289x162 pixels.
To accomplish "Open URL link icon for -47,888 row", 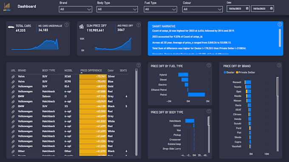I will tap(13, 92).
